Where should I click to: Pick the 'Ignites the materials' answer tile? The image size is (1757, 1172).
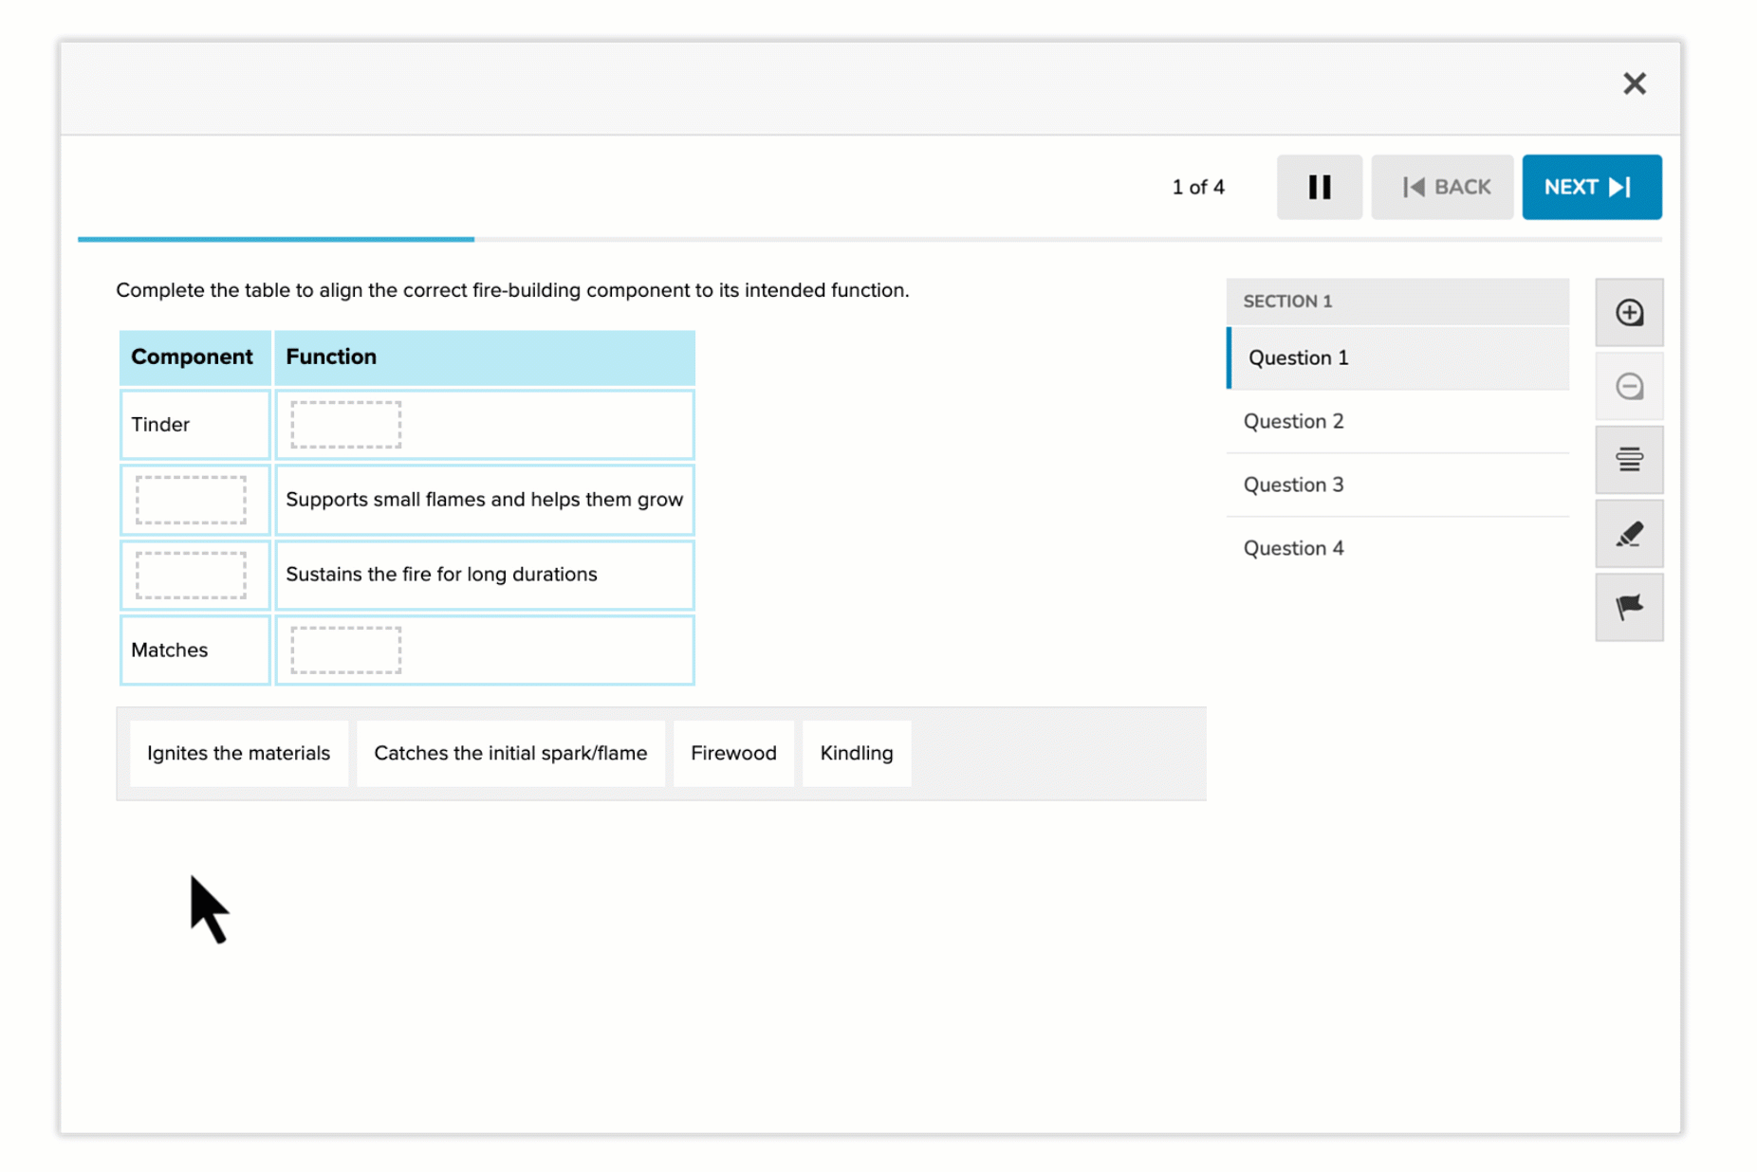tap(238, 753)
